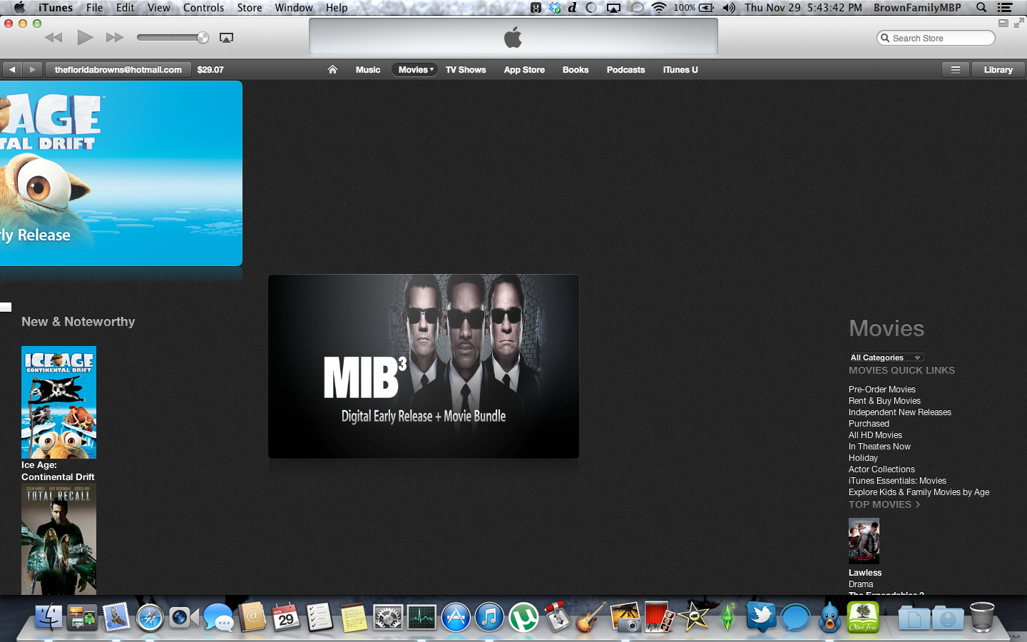Open the All HD Movies link
Image resolution: width=1027 pixels, height=642 pixels.
coord(875,435)
